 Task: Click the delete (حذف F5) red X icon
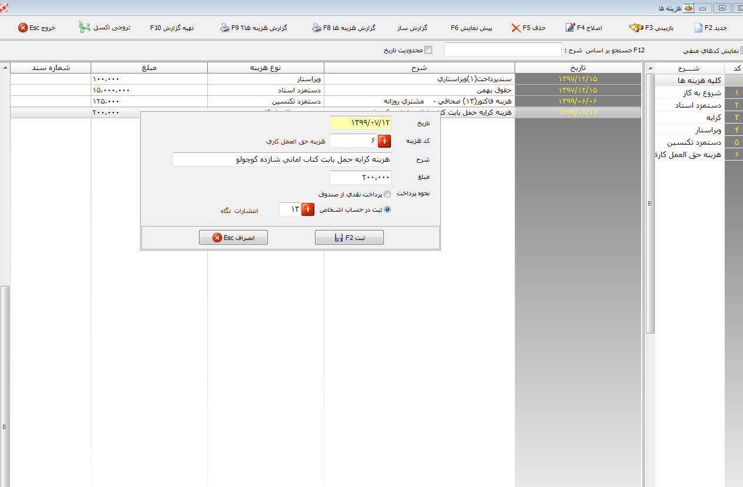[x=516, y=28]
